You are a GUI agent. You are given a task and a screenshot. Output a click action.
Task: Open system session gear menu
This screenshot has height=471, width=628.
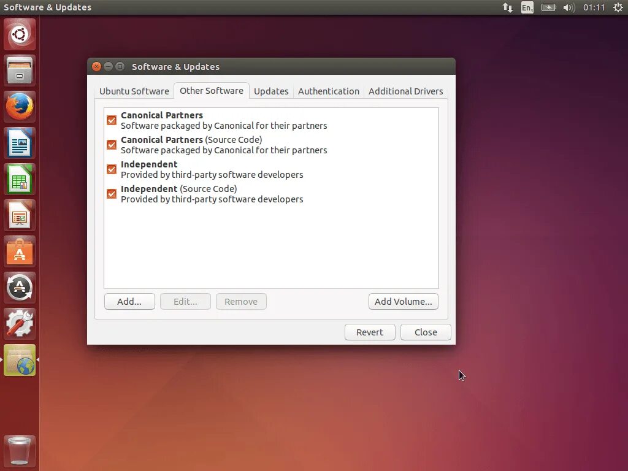pyautogui.click(x=618, y=7)
